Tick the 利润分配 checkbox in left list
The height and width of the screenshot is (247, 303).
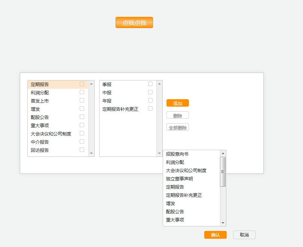click(x=82, y=92)
